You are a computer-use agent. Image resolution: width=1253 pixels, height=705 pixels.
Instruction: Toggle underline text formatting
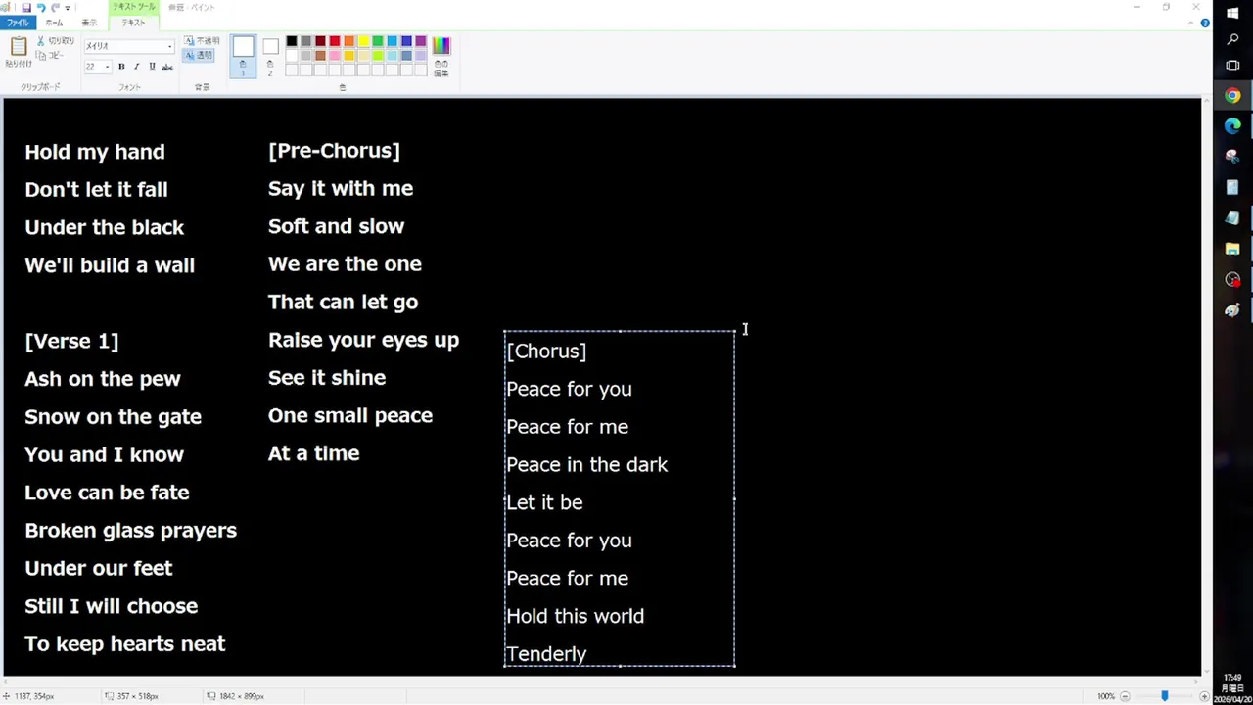(152, 67)
